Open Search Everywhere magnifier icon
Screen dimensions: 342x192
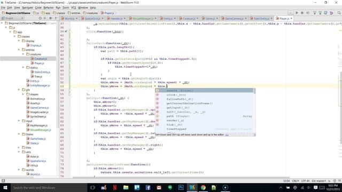click(x=339, y=13)
